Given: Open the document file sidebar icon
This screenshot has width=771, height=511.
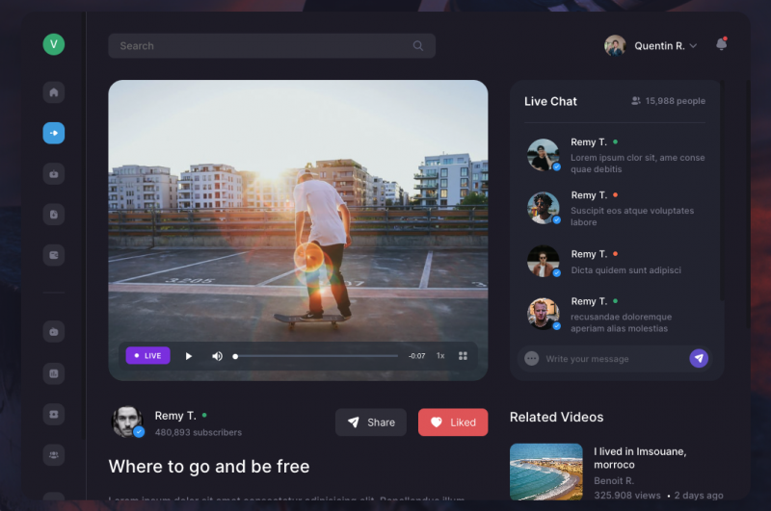Looking at the screenshot, I should tap(54, 215).
